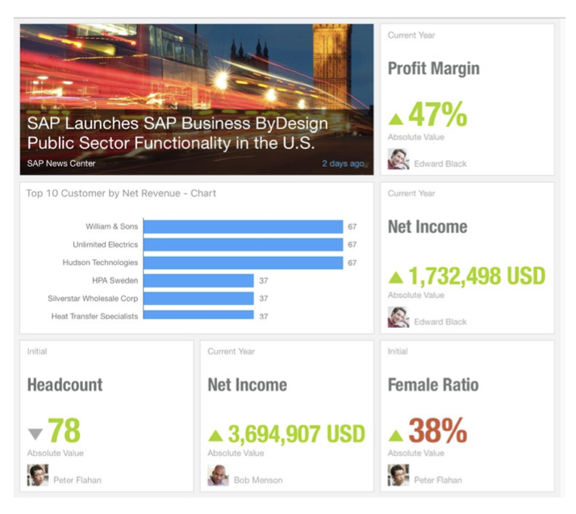This screenshot has width=576, height=514.
Task: Open the SAP Business ByDesign news headline
Action: click(177, 133)
